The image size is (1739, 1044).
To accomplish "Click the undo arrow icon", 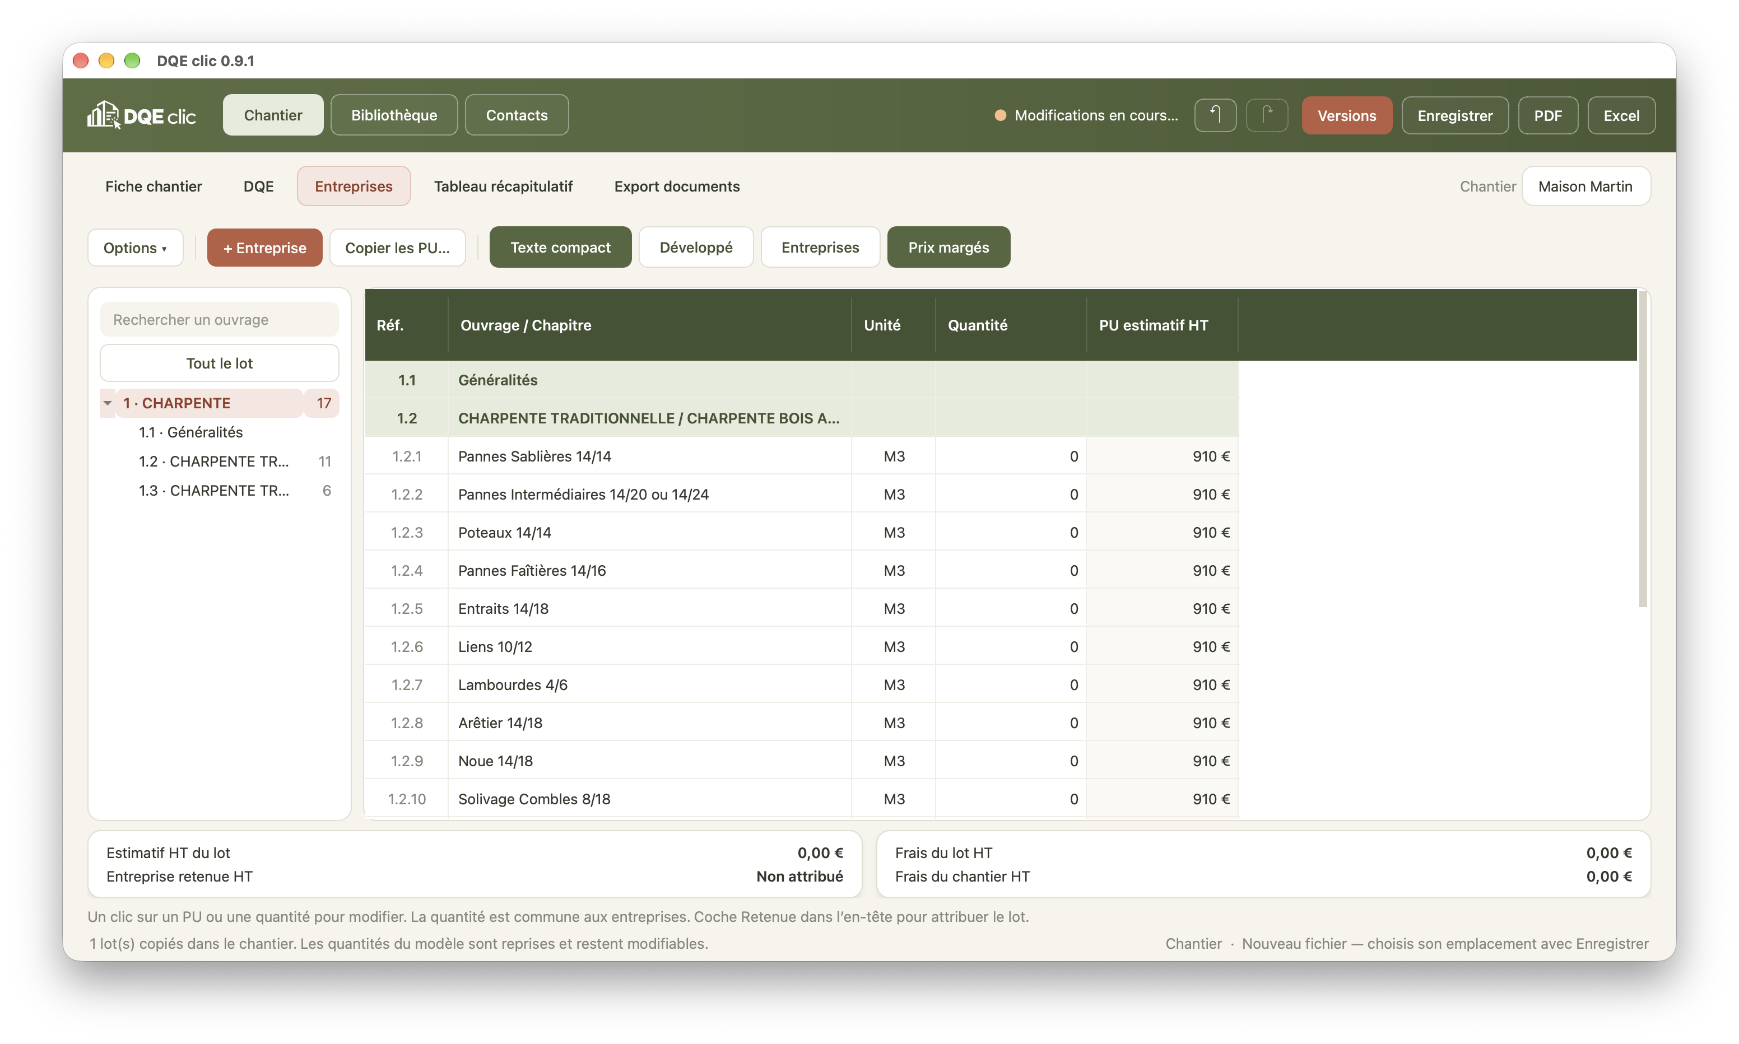I will pos(1215,115).
